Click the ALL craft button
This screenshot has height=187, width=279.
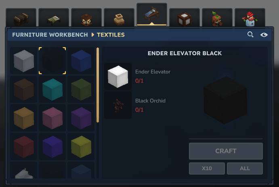tap(245, 168)
